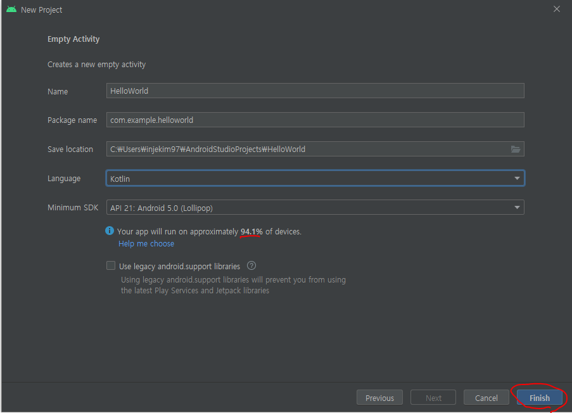The image size is (572, 413).
Task: Click the text Creates a new empty activity
Action: pos(97,65)
